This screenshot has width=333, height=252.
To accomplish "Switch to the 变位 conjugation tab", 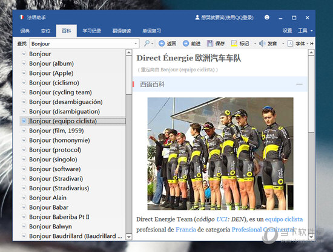I will 45,31.
